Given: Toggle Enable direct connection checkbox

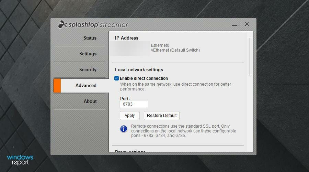Looking at the screenshot, I should 116,78.
